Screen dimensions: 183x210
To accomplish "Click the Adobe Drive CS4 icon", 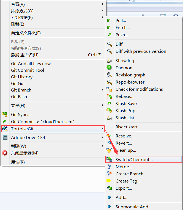I will (5, 137).
